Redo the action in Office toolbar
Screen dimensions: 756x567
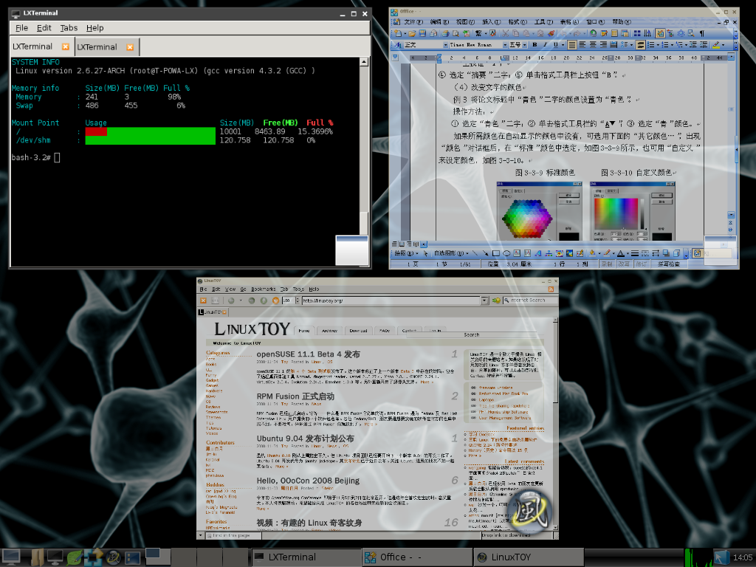(x=577, y=33)
